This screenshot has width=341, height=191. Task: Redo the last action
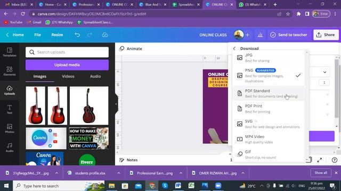coord(90,34)
